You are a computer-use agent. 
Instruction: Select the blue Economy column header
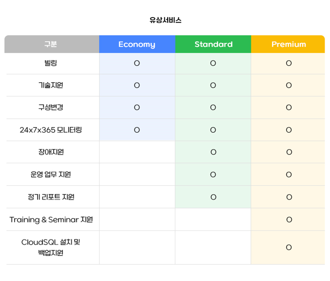tap(137, 44)
